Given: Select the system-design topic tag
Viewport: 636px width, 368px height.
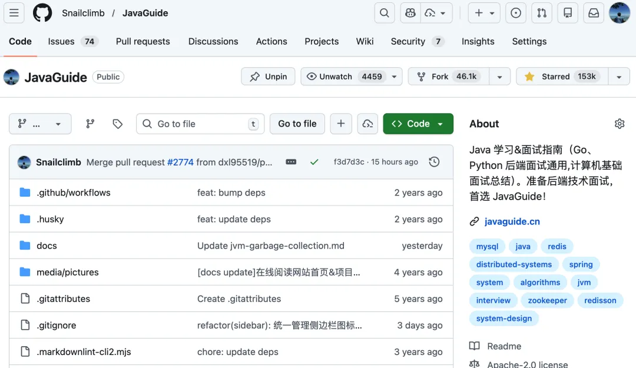Looking at the screenshot, I should [x=503, y=319].
